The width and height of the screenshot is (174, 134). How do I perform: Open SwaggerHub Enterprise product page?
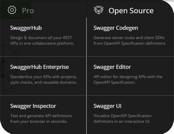39,67
